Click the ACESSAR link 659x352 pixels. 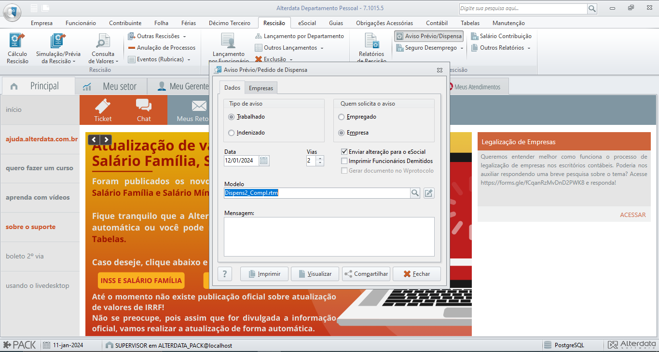pos(633,215)
